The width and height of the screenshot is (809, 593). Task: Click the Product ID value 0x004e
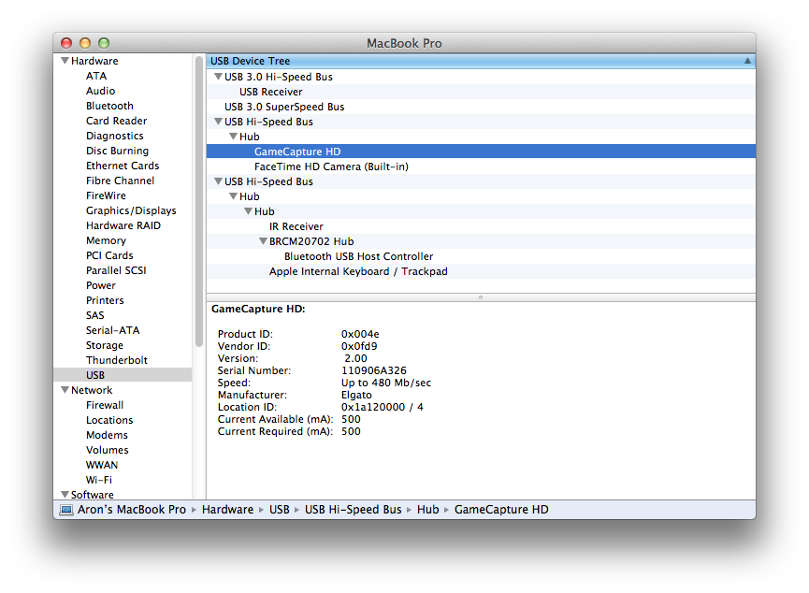pyautogui.click(x=360, y=334)
